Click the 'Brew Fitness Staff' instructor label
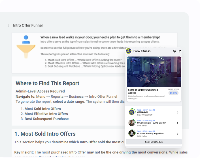 [x=145, y=115]
